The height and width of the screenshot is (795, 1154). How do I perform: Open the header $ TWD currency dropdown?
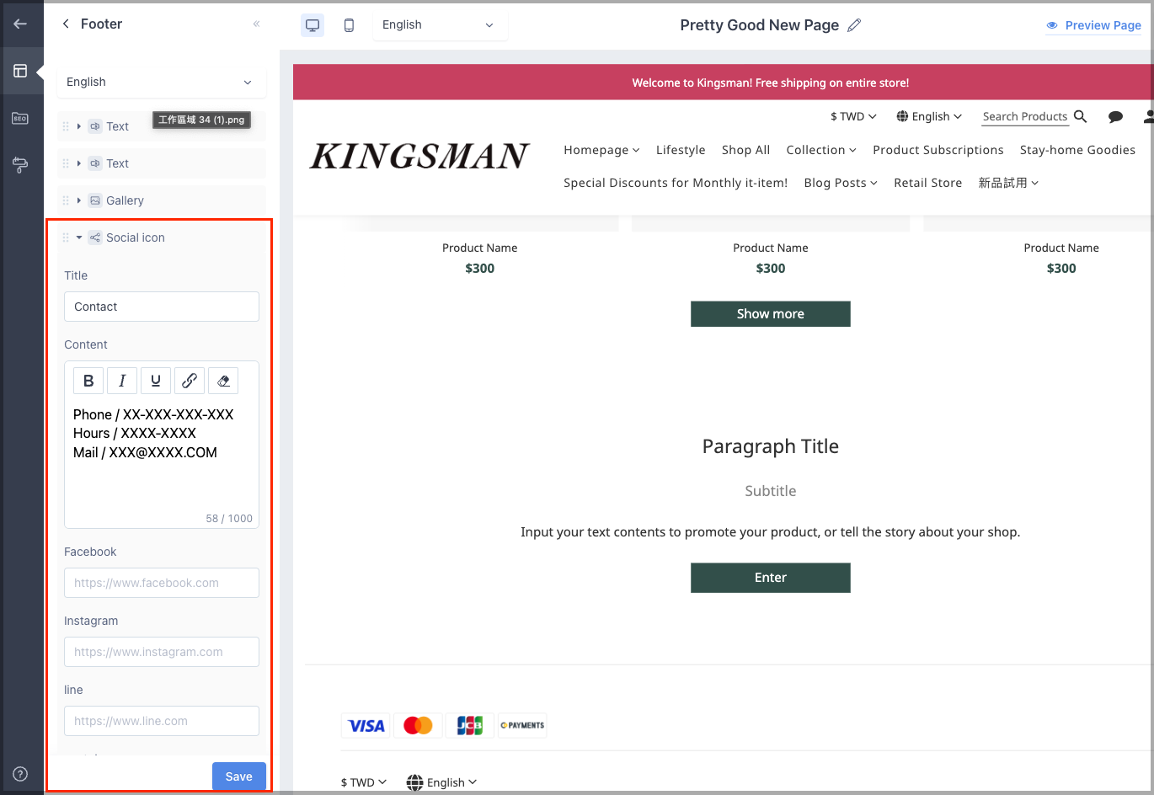click(853, 116)
